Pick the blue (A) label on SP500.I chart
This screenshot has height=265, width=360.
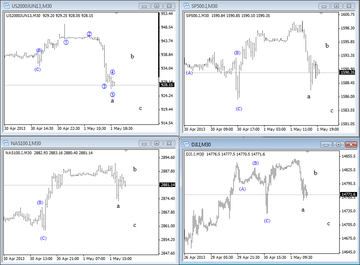point(190,73)
